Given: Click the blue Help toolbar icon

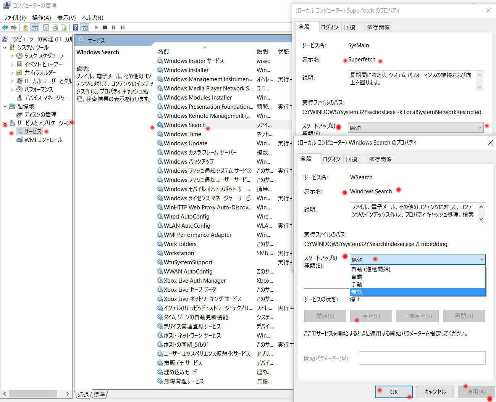Looking at the screenshot, I should click(76, 27).
